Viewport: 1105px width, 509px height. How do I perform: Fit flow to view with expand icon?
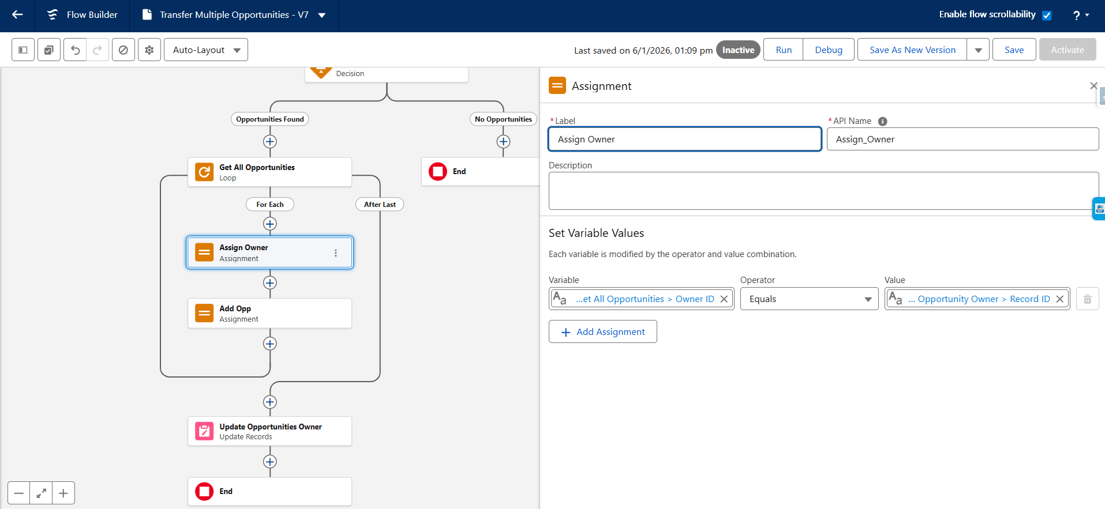click(x=41, y=493)
